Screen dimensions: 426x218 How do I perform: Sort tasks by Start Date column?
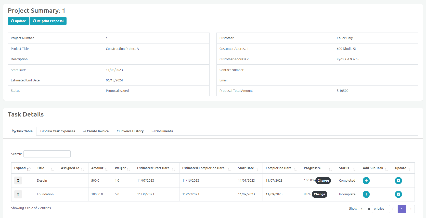coord(249,168)
